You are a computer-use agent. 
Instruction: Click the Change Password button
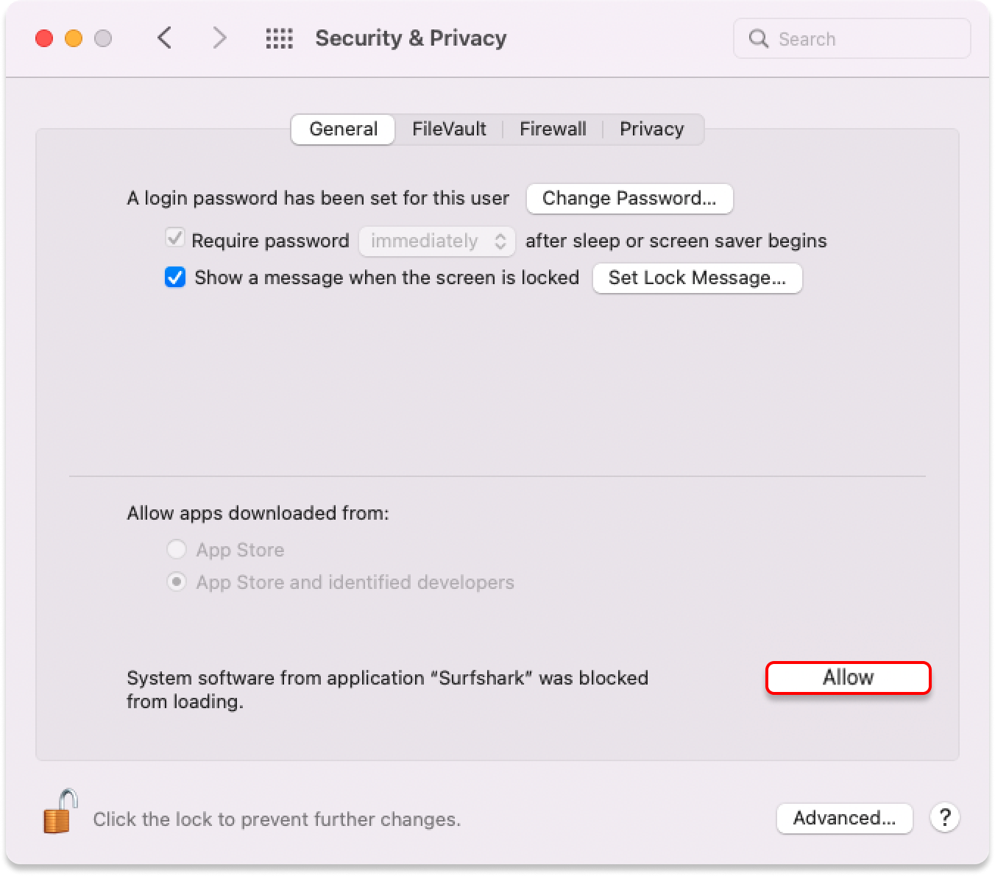(629, 199)
